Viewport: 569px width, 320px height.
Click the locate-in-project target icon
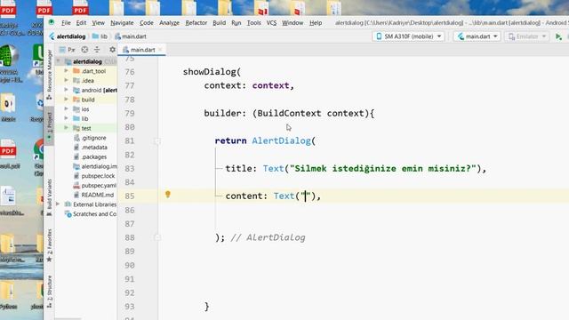(84, 50)
